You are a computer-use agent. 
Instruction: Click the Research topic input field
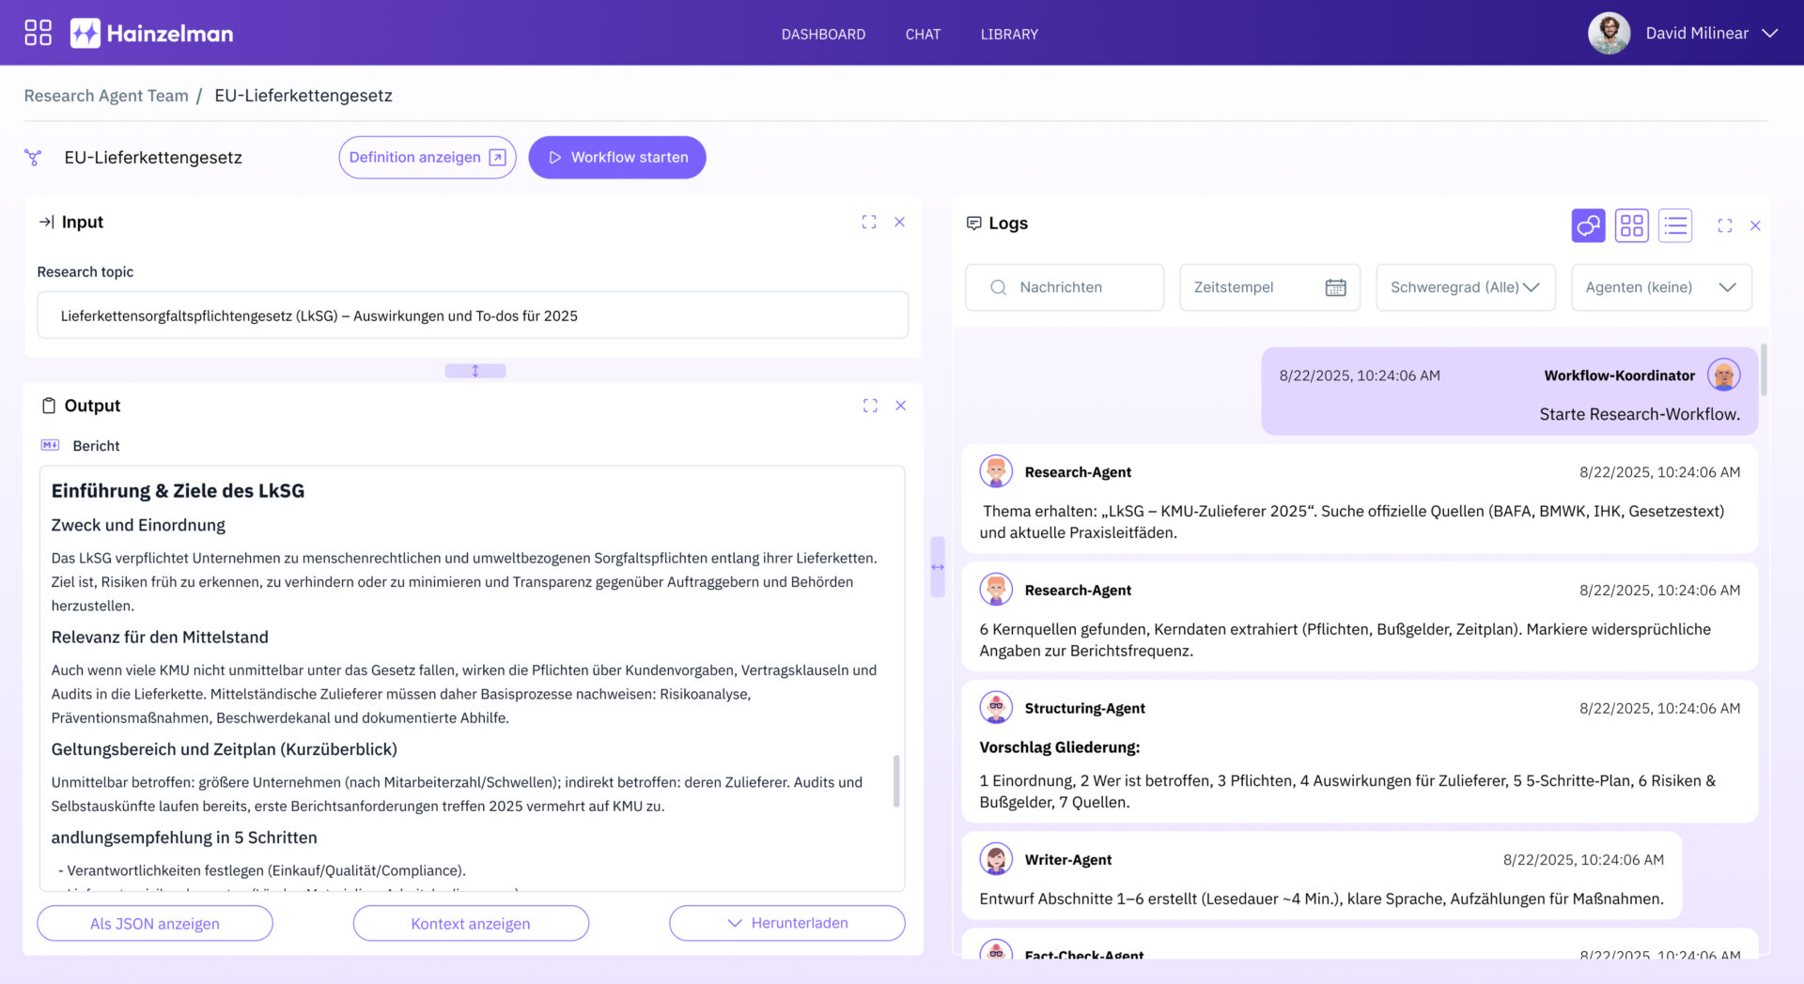(x=473, y=315)
